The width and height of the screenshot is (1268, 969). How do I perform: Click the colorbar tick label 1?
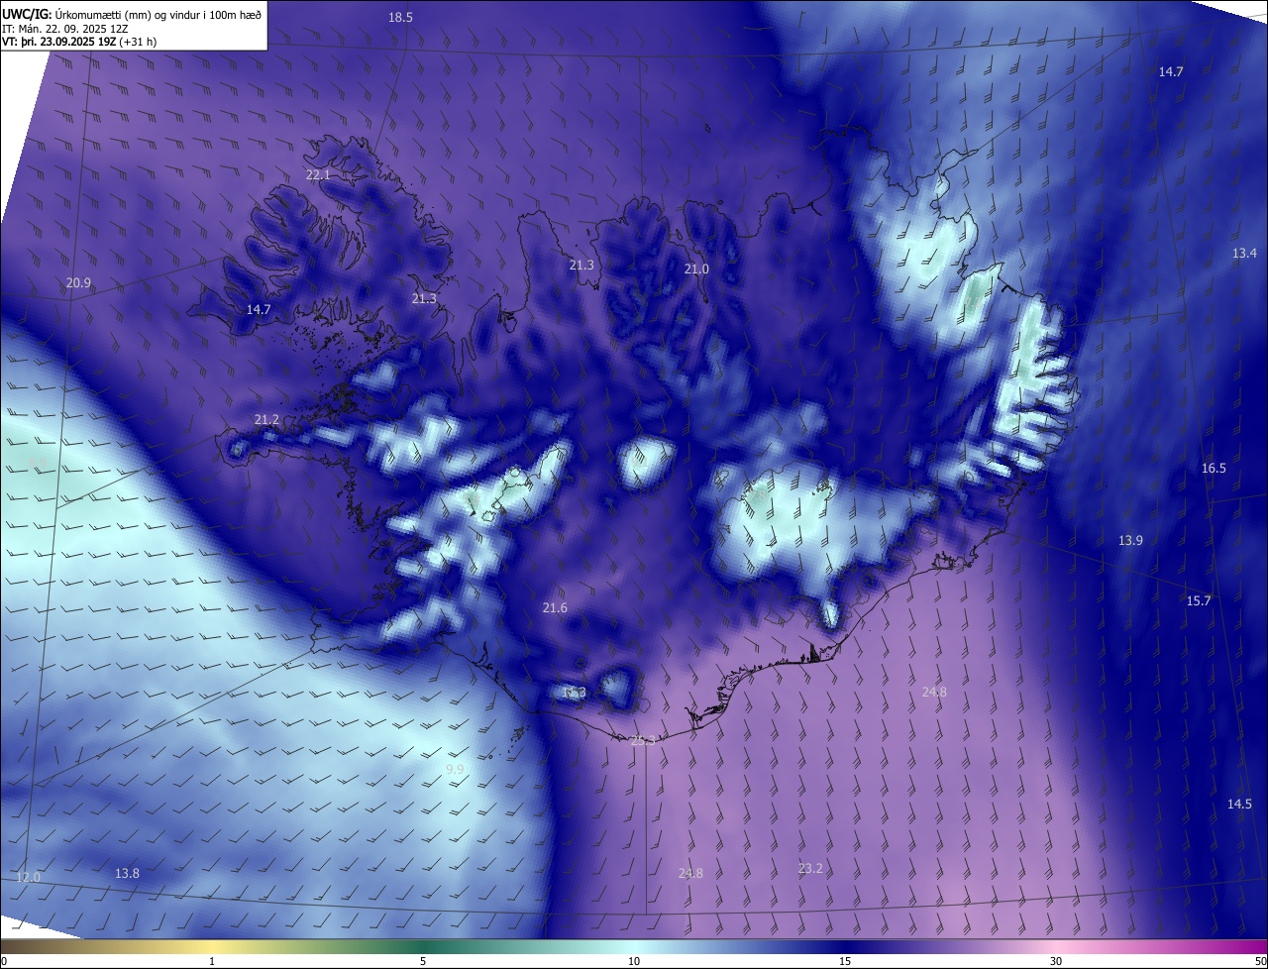pos(212,962)
